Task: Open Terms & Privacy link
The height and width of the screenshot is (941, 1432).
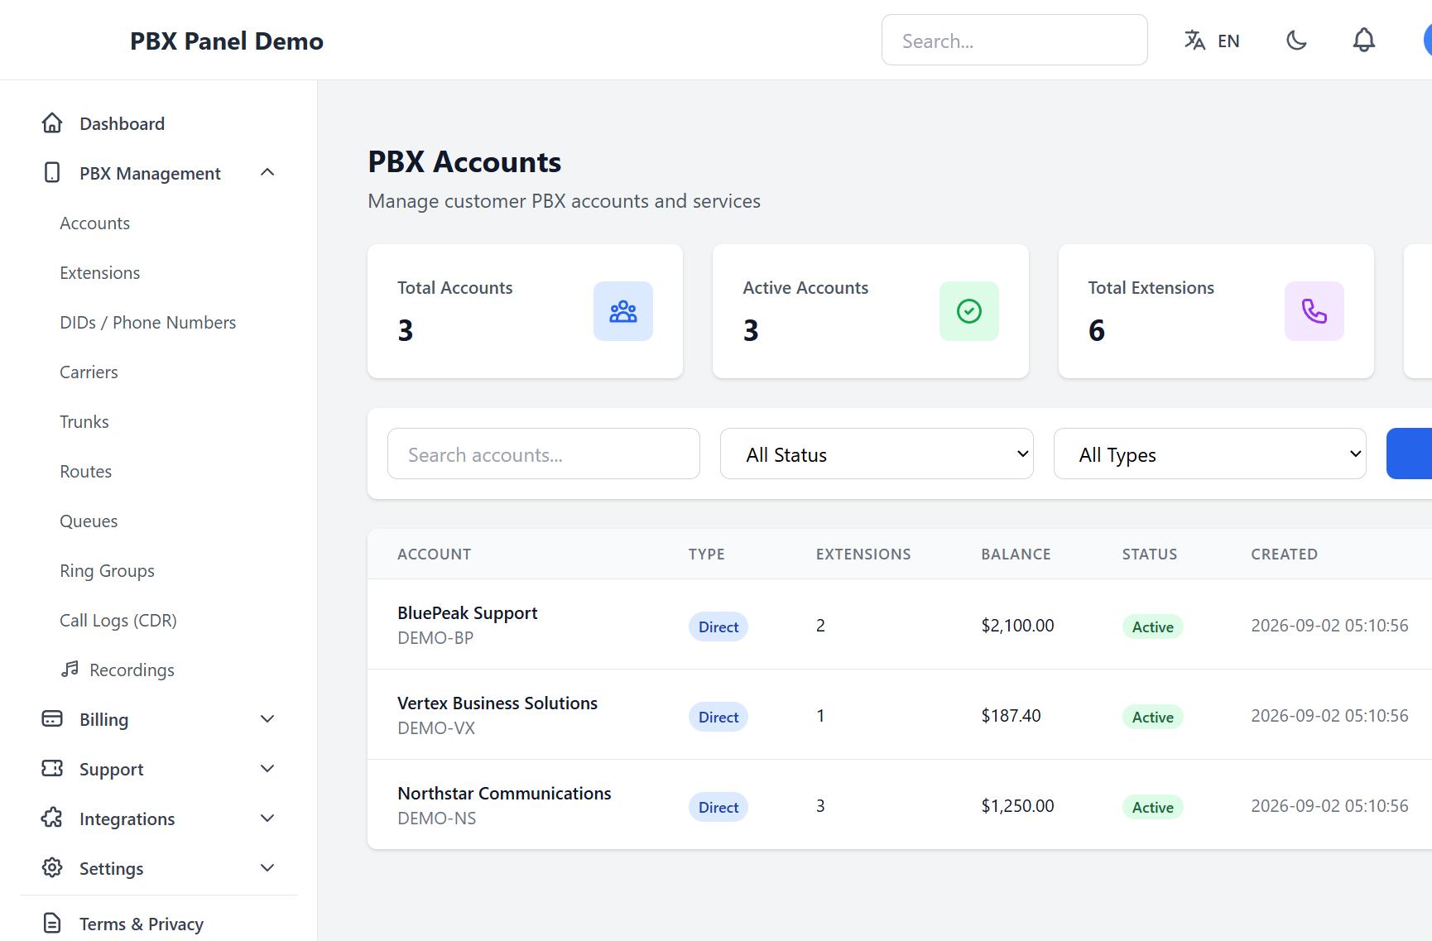Action: 142,924
